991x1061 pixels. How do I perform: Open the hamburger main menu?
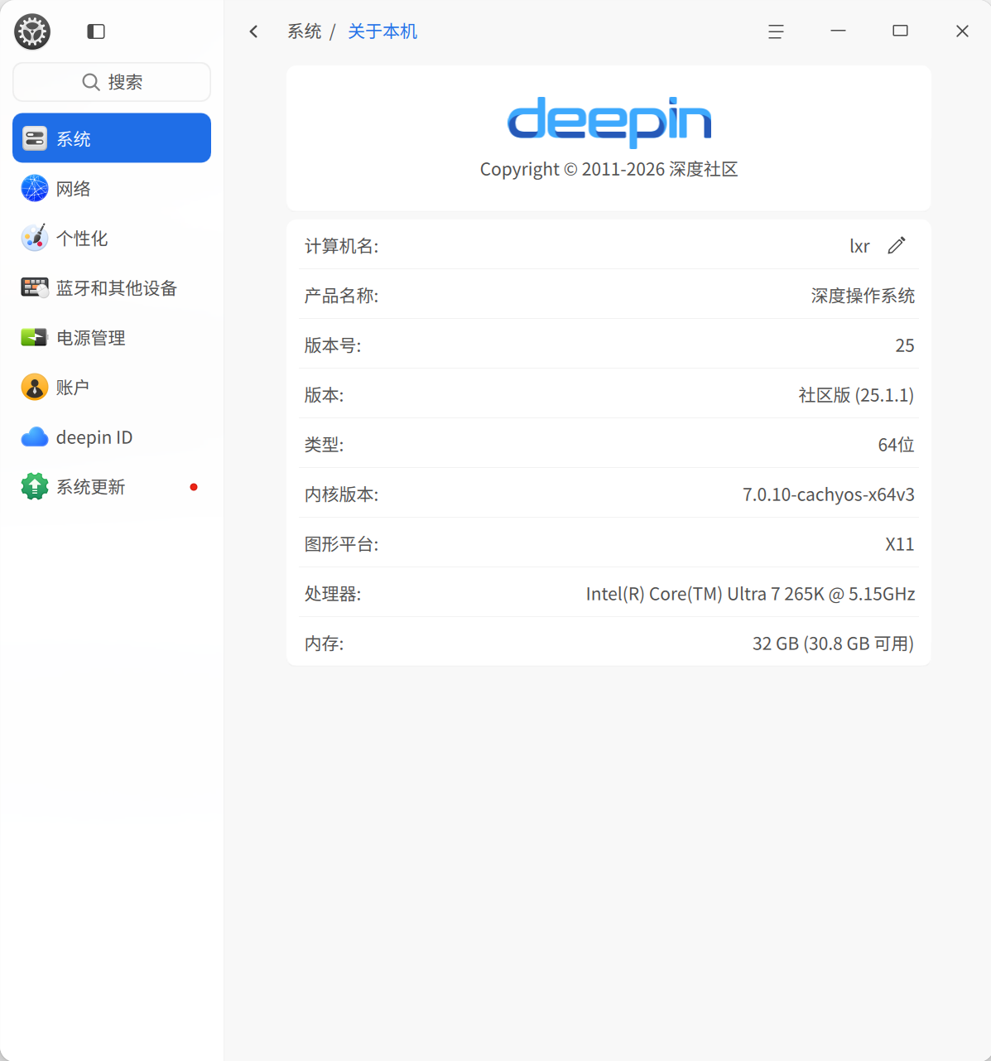(776, 31)
